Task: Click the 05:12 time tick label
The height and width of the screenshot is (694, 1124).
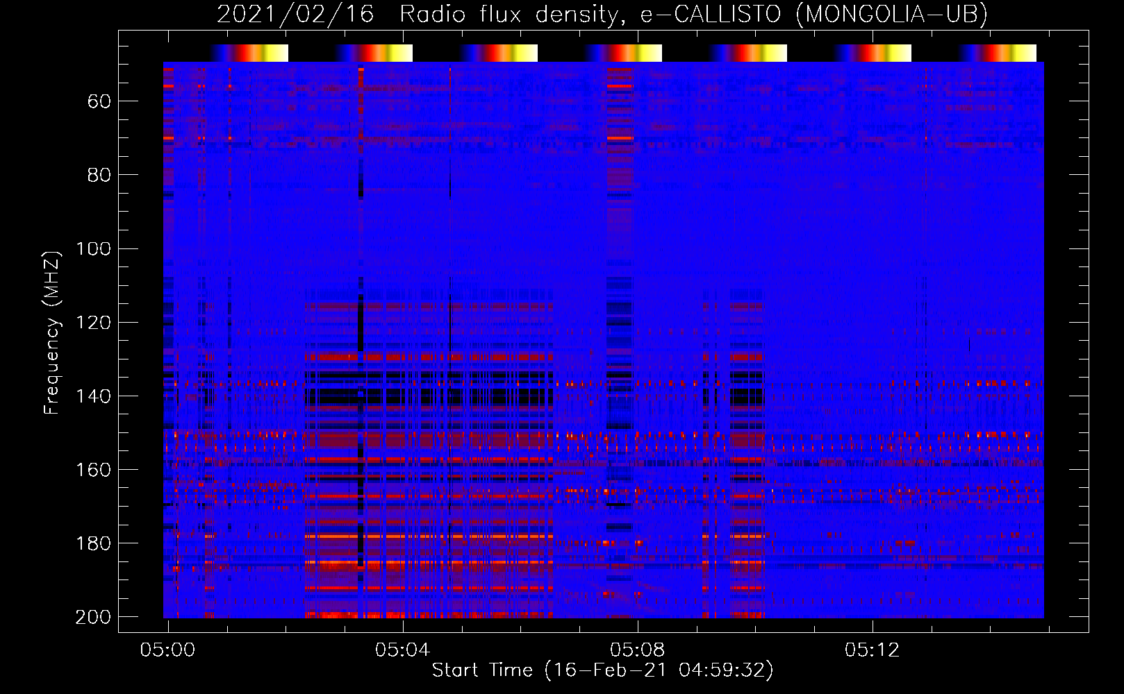Action: [x=872, y=650]
